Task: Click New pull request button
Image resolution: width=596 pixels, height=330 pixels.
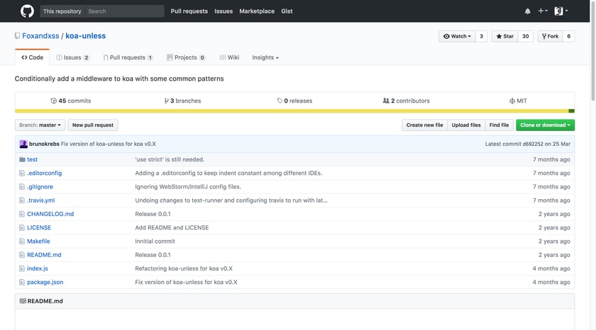Action: point(93,125)
